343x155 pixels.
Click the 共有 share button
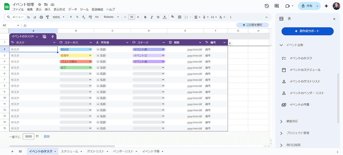[307, 6]
